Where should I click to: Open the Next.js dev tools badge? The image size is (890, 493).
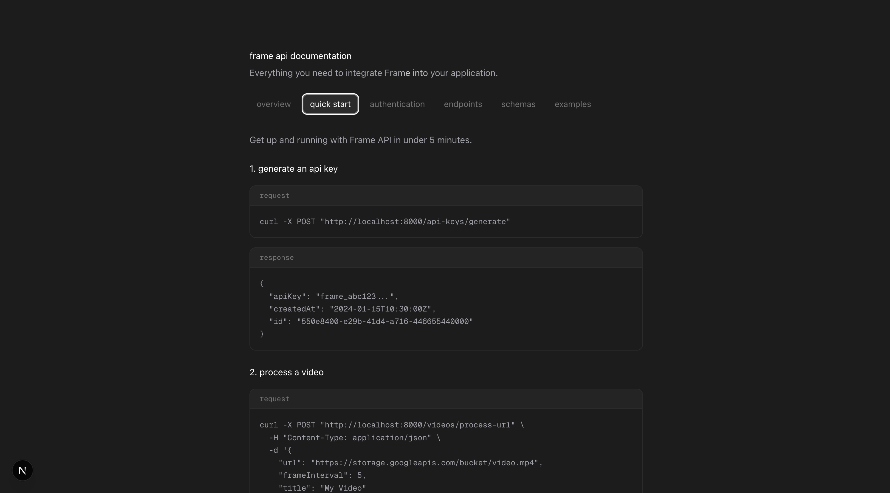point(22,470)
